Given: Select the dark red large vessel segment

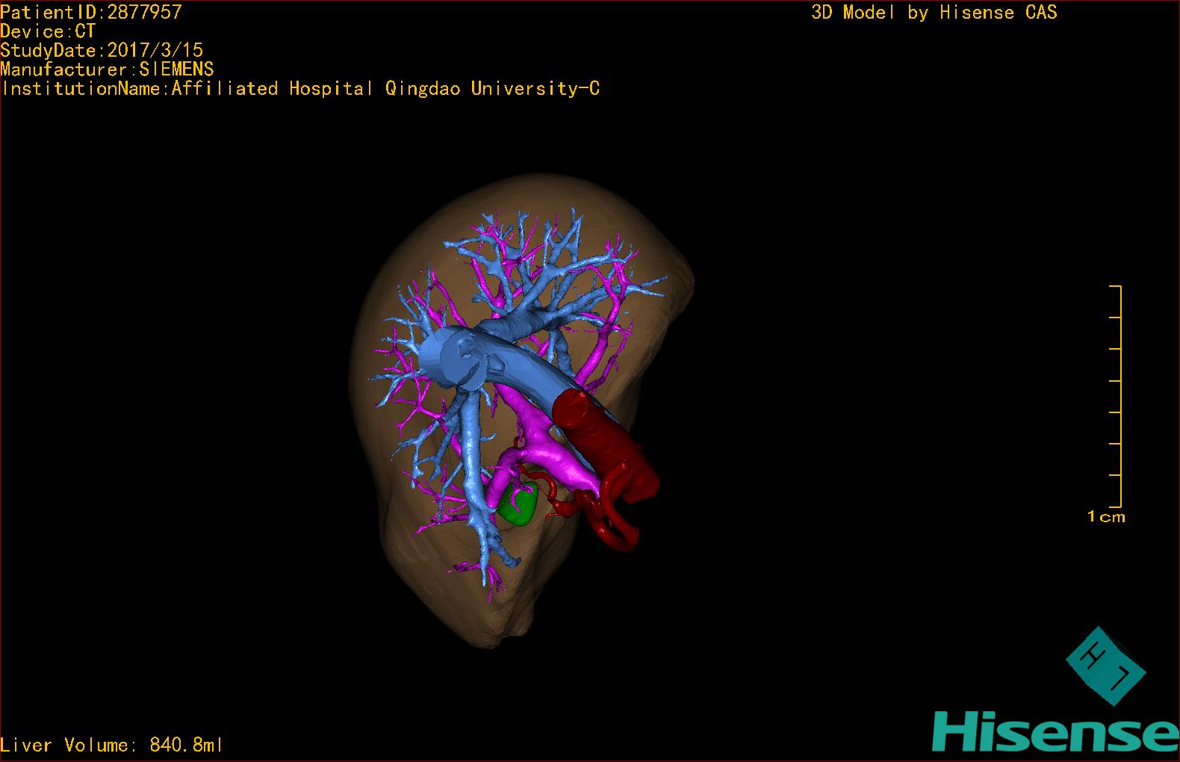Looking at the screenshot, I should tap(606, 442).
